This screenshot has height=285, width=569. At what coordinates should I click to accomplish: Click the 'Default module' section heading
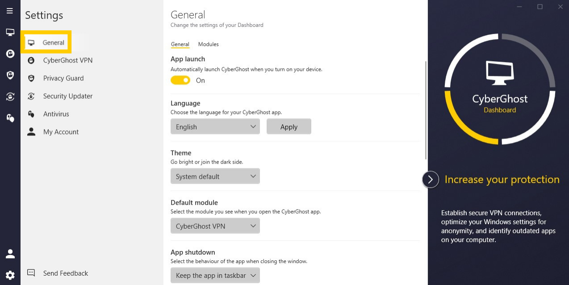194,202
